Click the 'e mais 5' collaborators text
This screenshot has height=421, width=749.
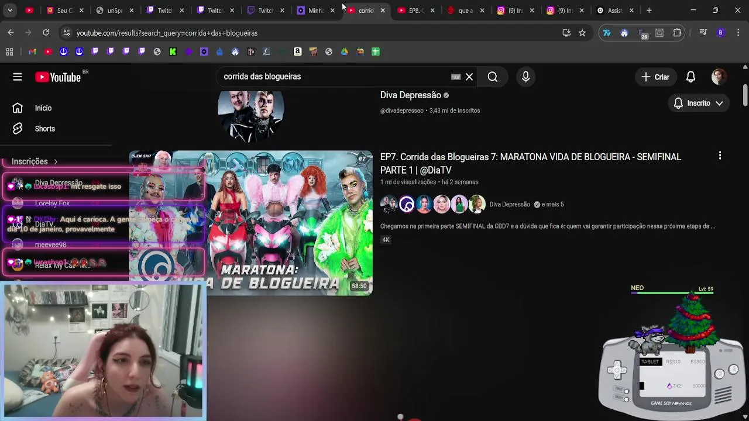[x=553, y=204]
